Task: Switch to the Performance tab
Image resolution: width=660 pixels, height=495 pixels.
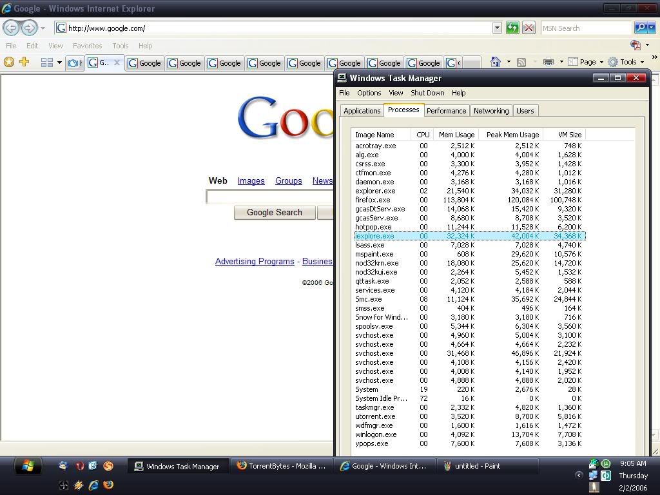Action: pyautogui.click(x=446, y=111)
